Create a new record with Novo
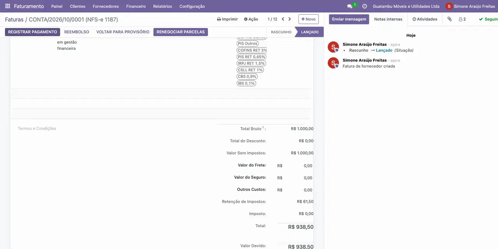The height and width of the screenshot is (249, 498). (x=309, y=19)
